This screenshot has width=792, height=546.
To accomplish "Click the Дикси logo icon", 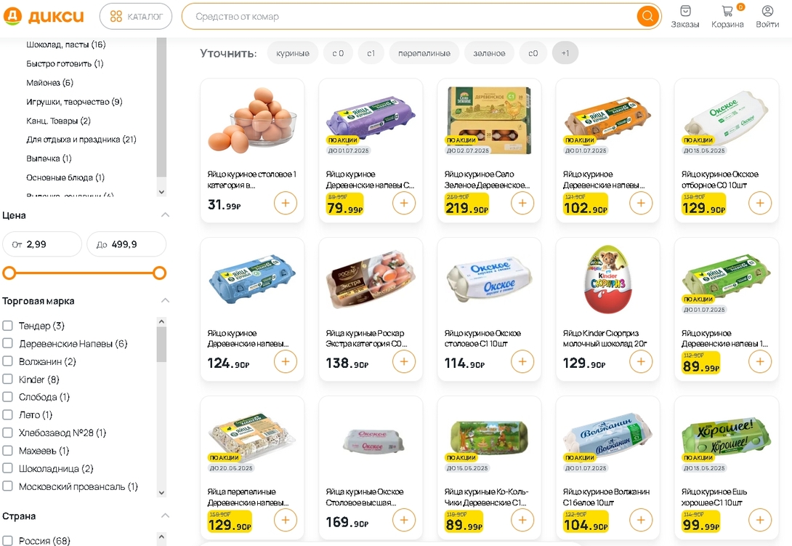I will pyautogui.click(x=13, y=16).
